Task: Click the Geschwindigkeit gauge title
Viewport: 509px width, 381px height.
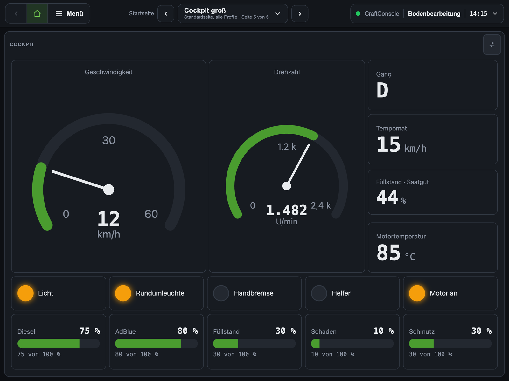Action: 108,72
